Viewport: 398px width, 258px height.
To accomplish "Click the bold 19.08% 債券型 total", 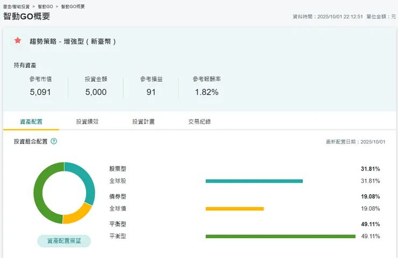I will coord(371,197).
